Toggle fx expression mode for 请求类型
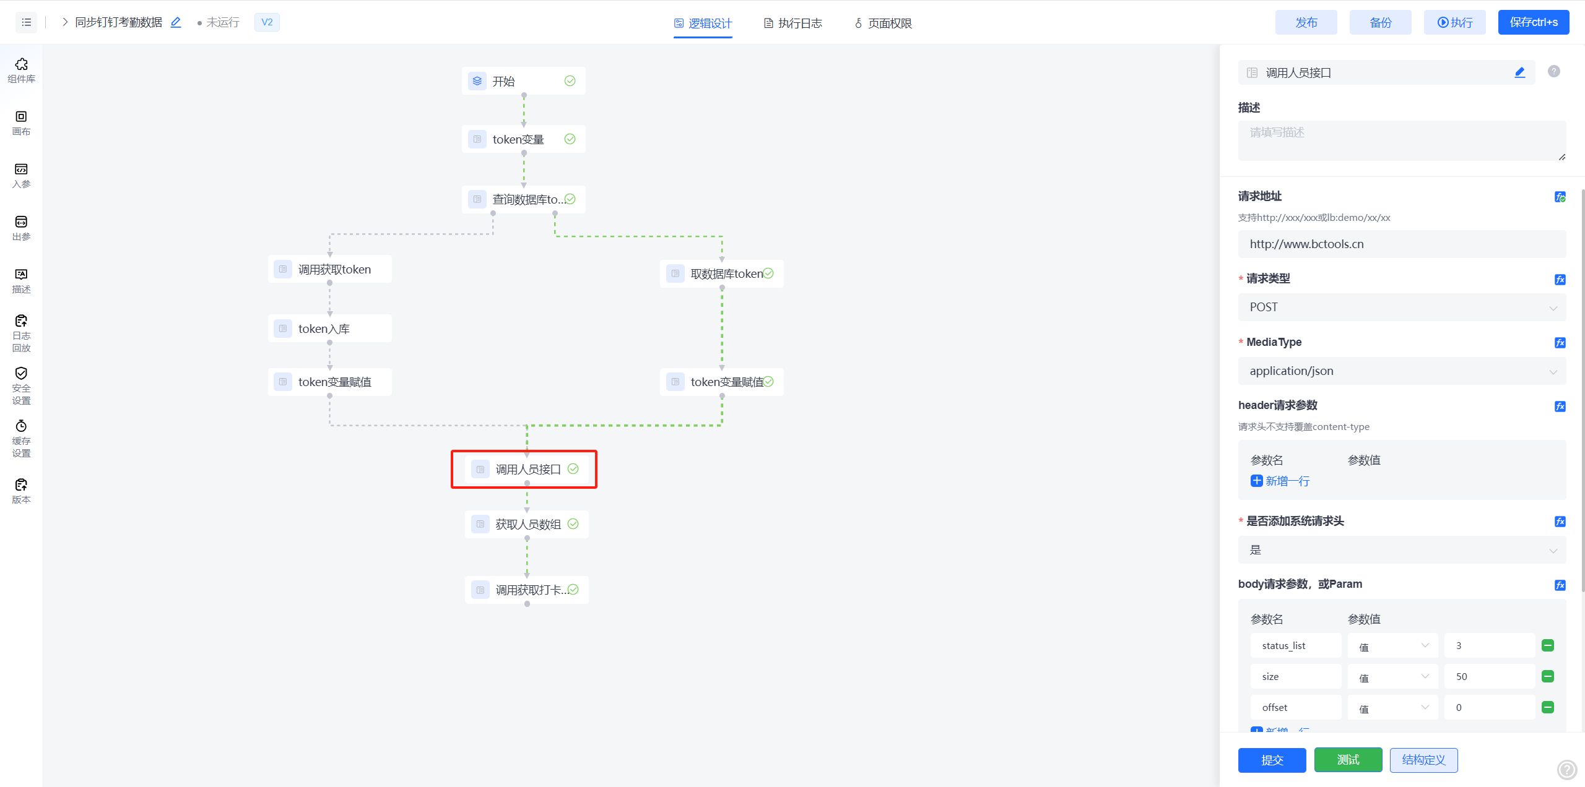This screenshot has height=787, width=1585. click(x=1560, y=280)
